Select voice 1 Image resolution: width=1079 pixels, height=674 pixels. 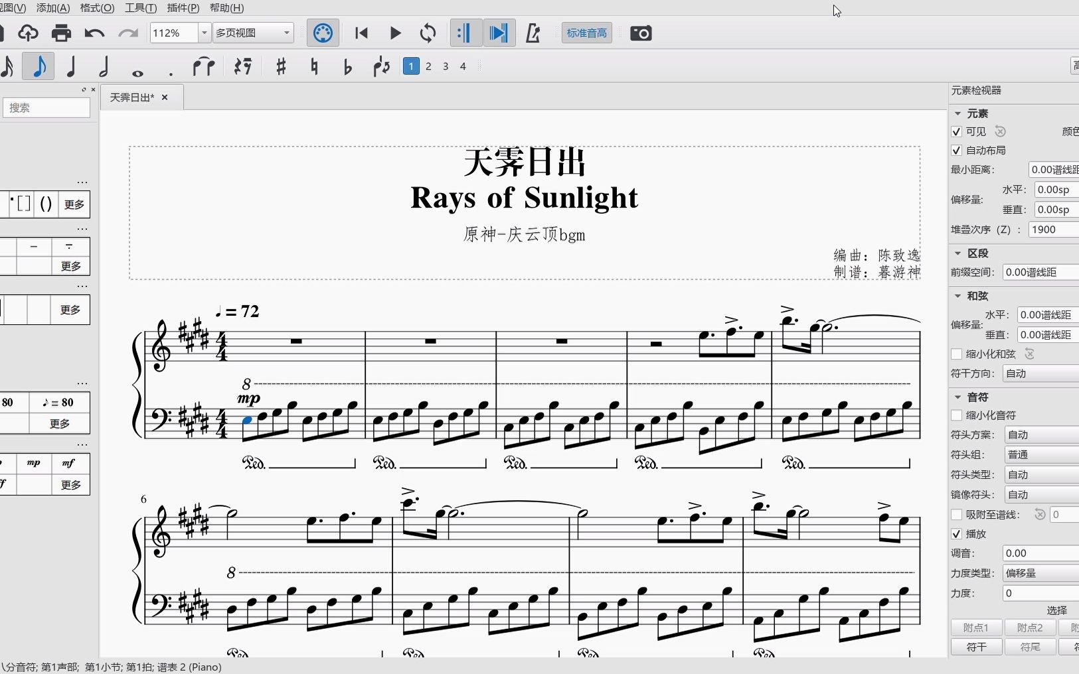click(411, 66)
